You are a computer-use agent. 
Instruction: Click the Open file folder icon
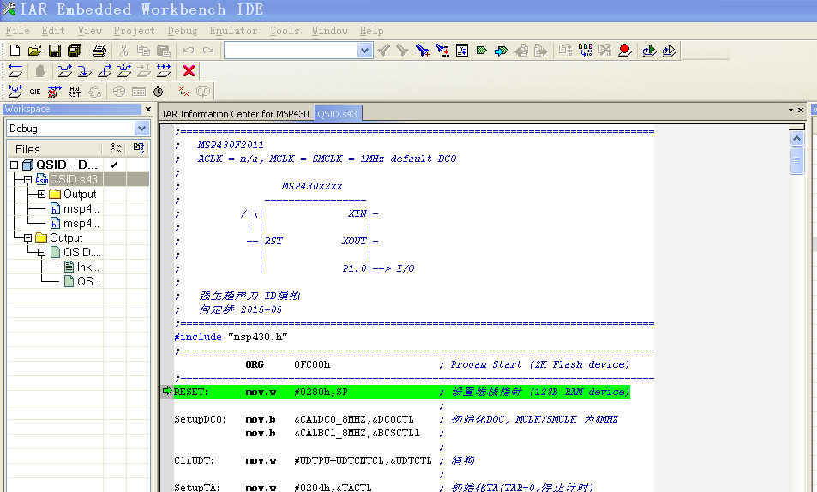34,51
